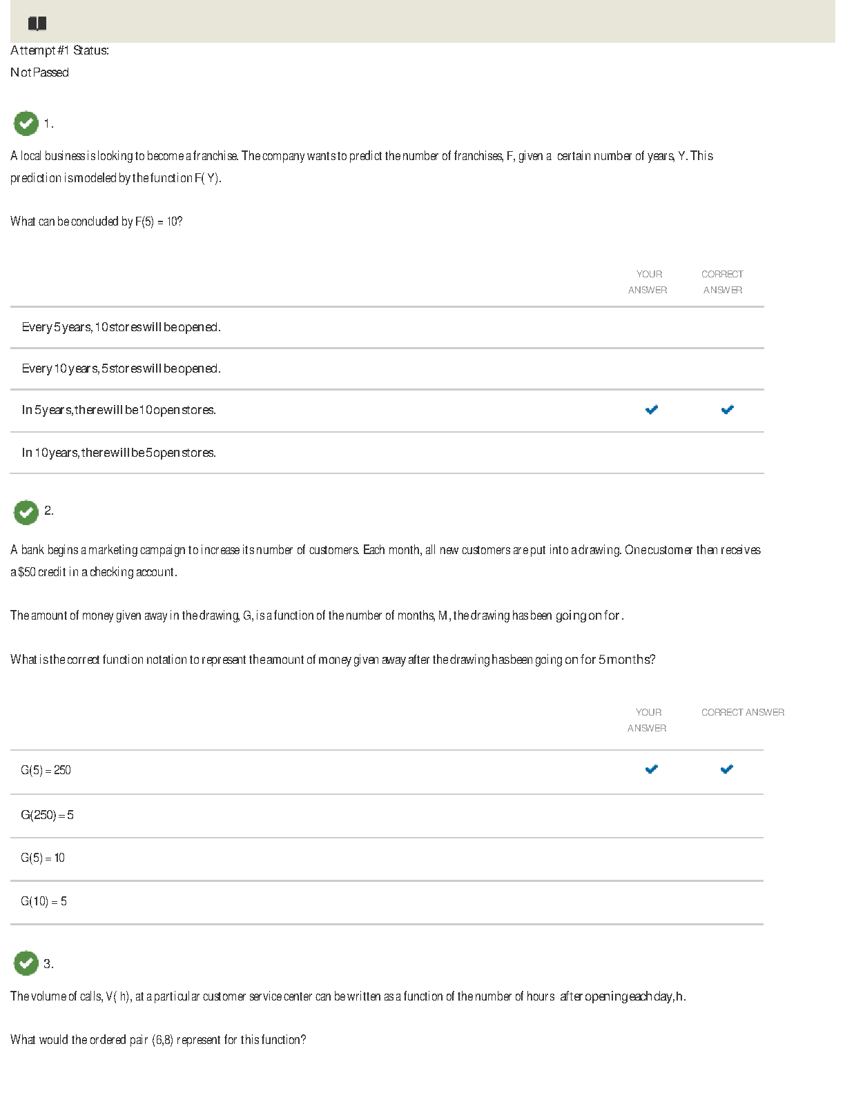
Task: Choose the G(250) = 5 answer option
Action: click(x=47, y=815)
